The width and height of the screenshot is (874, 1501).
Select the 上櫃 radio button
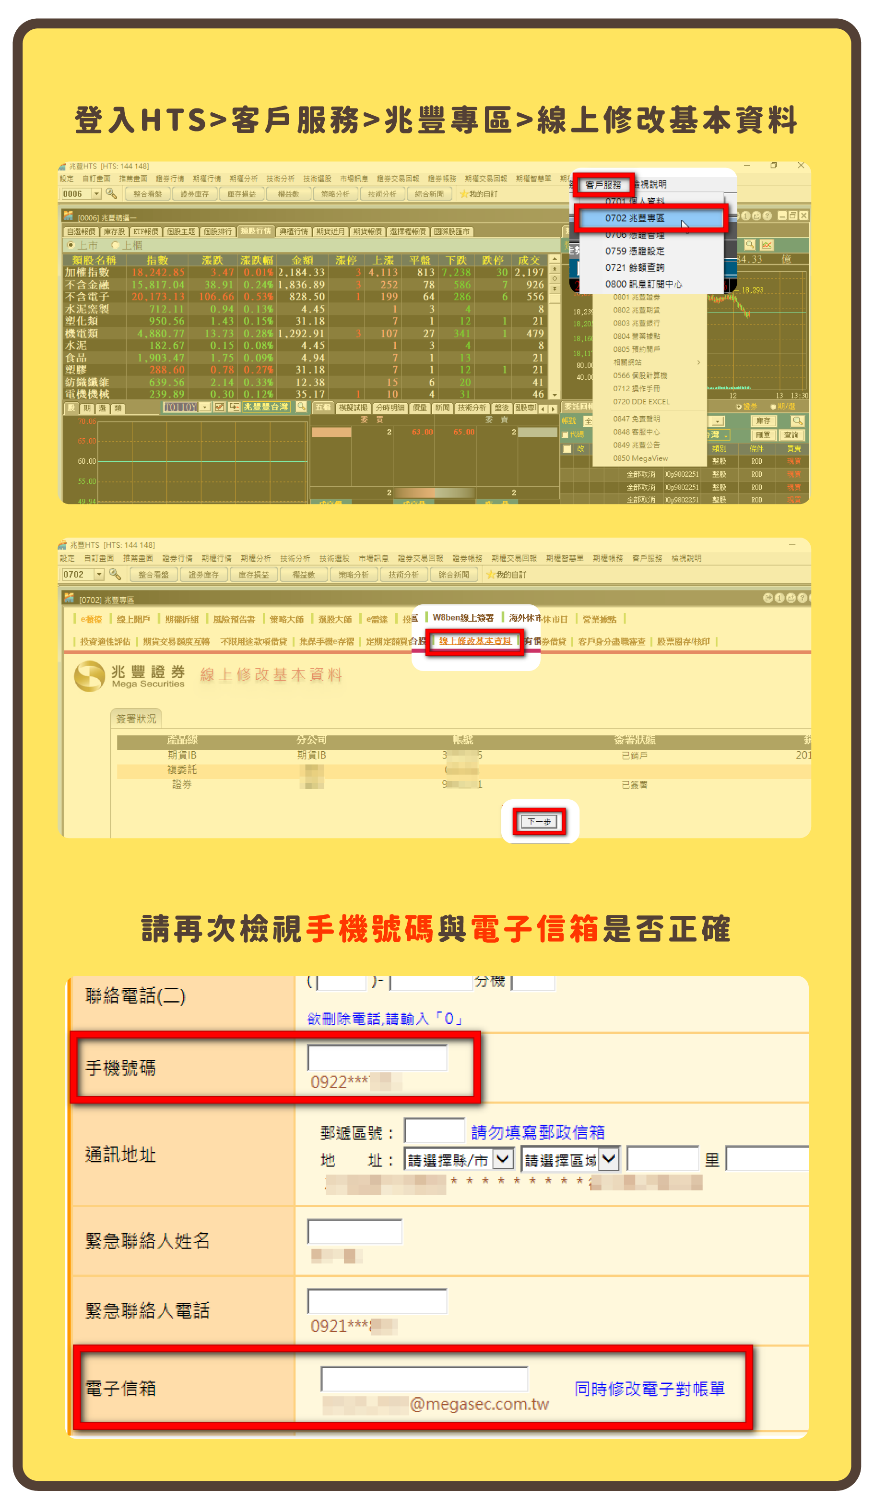click(116, 245)
